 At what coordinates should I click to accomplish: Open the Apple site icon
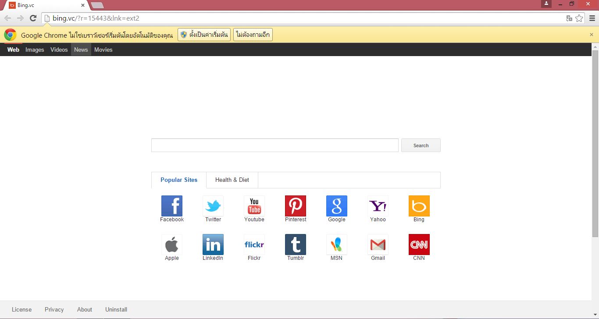[172, 245]
